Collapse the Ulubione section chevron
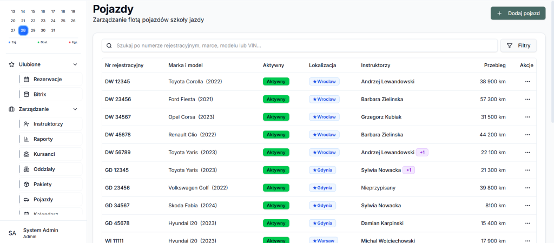Screen dimensions: 554x243 (75, 64)
